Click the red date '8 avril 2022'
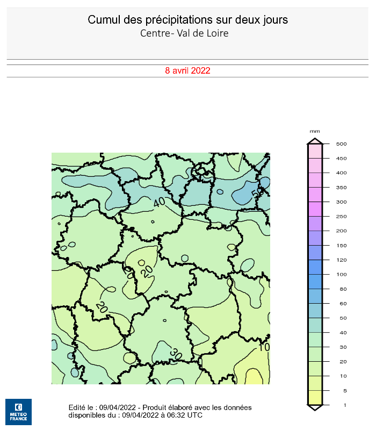Image resolution: width=376 pixels, height=430 pixels. (x=187, y=71)
